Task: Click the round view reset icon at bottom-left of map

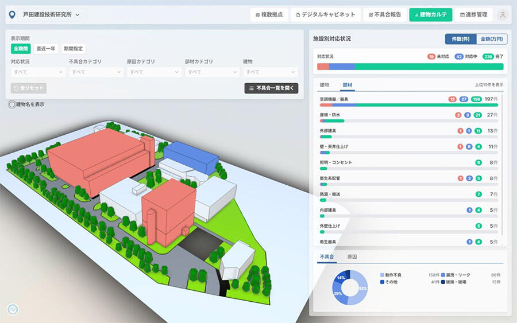Action: coord(13,309)
